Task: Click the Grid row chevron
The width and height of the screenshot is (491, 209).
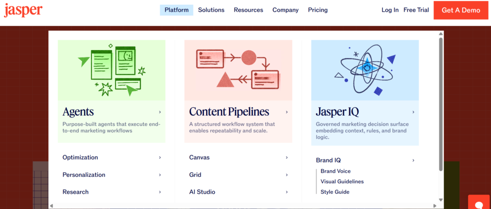Action: click(287, 175)
